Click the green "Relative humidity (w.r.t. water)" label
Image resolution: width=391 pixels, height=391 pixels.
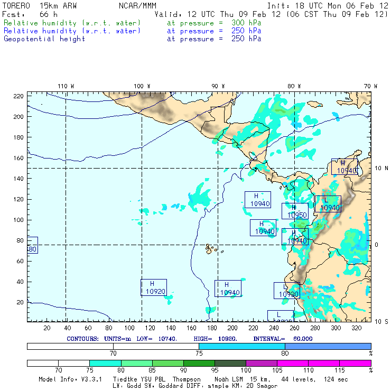tap(72, 23)
